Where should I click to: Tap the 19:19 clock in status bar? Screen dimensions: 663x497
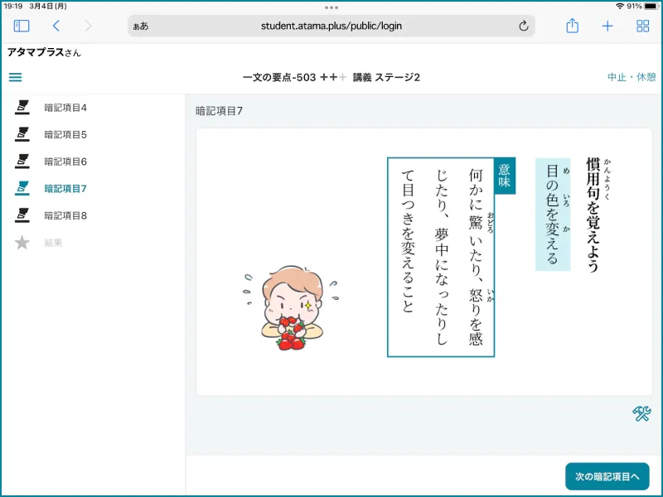pos(12,6)
